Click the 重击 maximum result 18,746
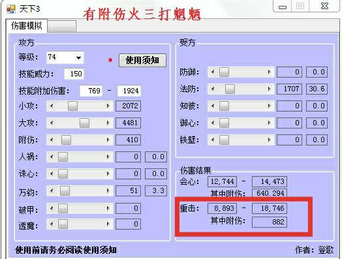This screenshot has height=259, width=342. [x=270, y=208]
